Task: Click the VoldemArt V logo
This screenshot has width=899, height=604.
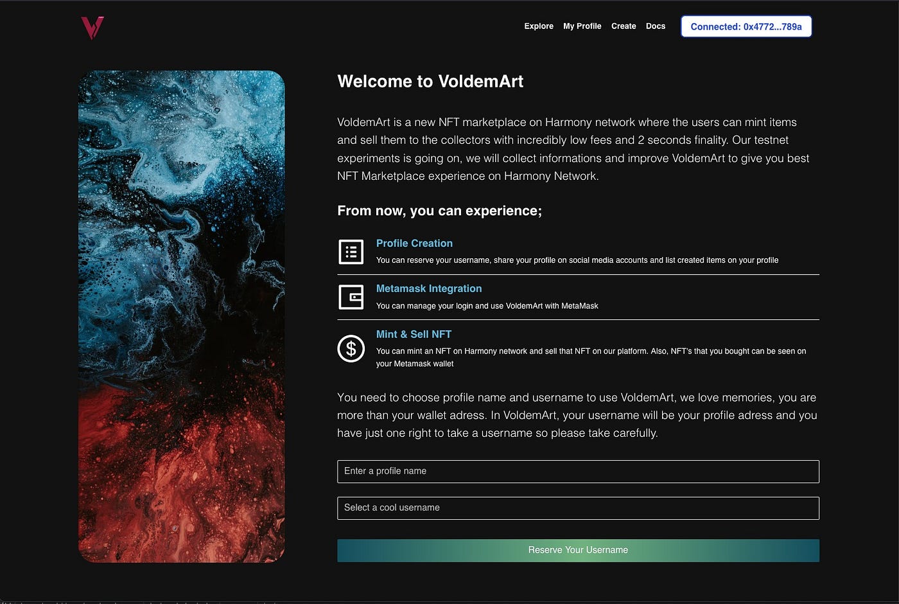Action: pyautogui.click(x=92, y=28)
